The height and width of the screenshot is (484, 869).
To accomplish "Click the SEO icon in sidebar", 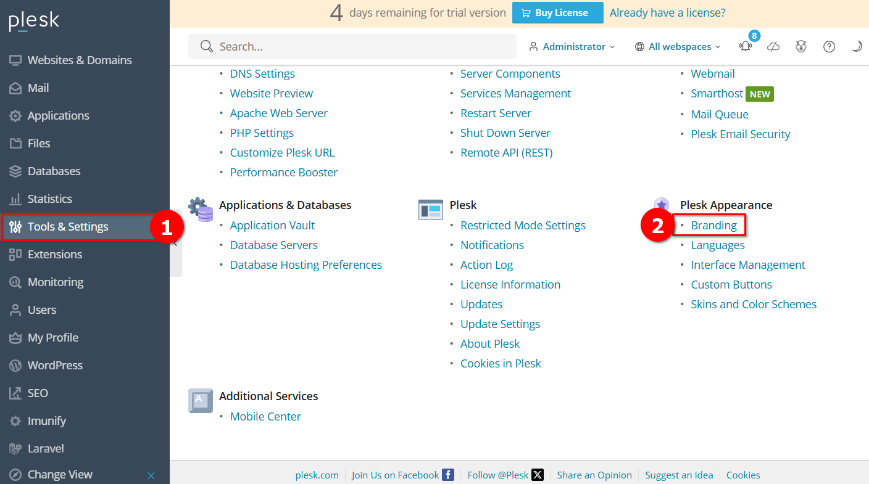I will 15,393.
